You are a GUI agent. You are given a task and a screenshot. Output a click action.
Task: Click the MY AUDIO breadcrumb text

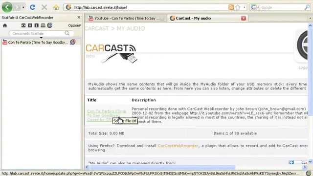[x=131, y=28]
